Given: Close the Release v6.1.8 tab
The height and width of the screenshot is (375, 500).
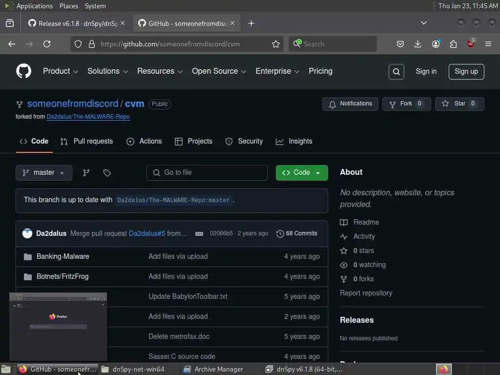Looking at the screenshot, I should pyautogui.click(x=123, y=23).
